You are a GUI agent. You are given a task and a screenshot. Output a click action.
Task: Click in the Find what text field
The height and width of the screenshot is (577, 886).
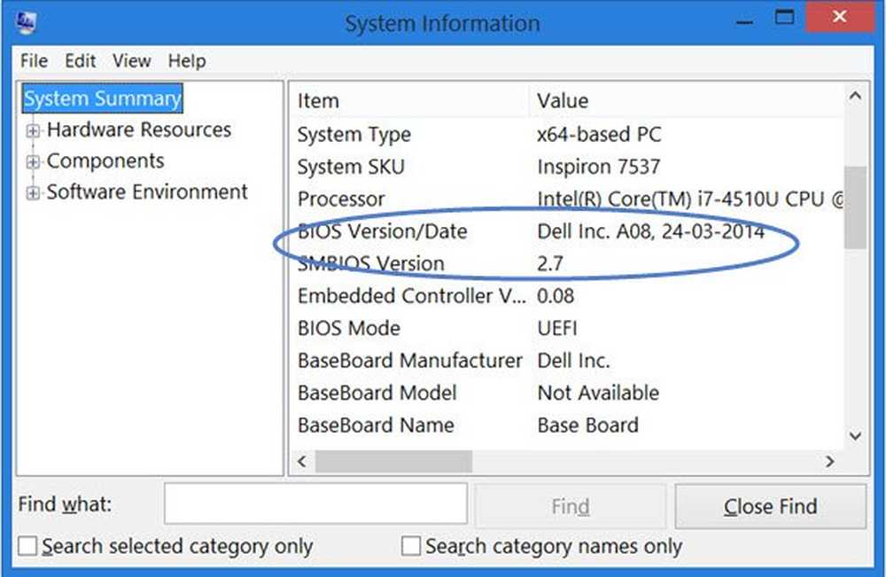pos(315,505)
